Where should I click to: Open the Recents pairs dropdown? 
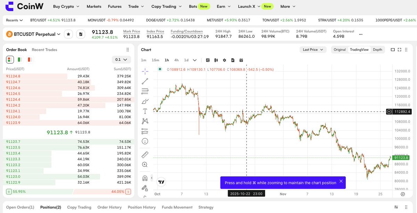pos(15,20)
